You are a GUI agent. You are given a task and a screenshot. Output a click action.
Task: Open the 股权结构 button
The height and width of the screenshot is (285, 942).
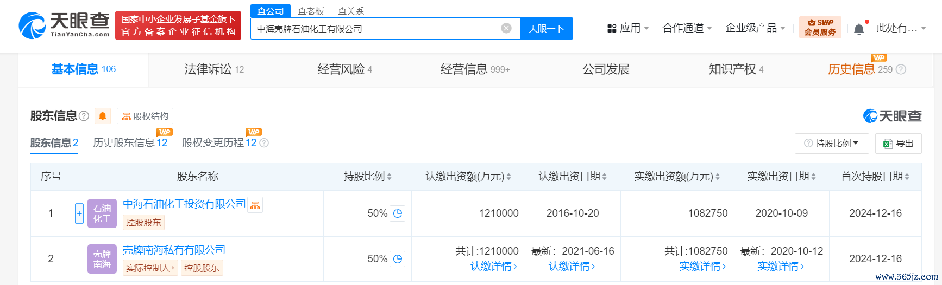145,116
